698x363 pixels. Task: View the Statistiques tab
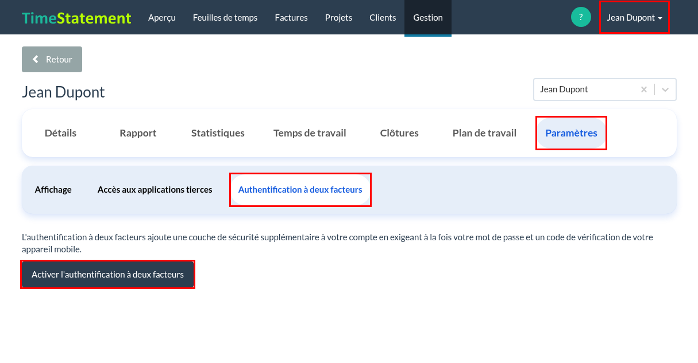(x=218, y=133)
